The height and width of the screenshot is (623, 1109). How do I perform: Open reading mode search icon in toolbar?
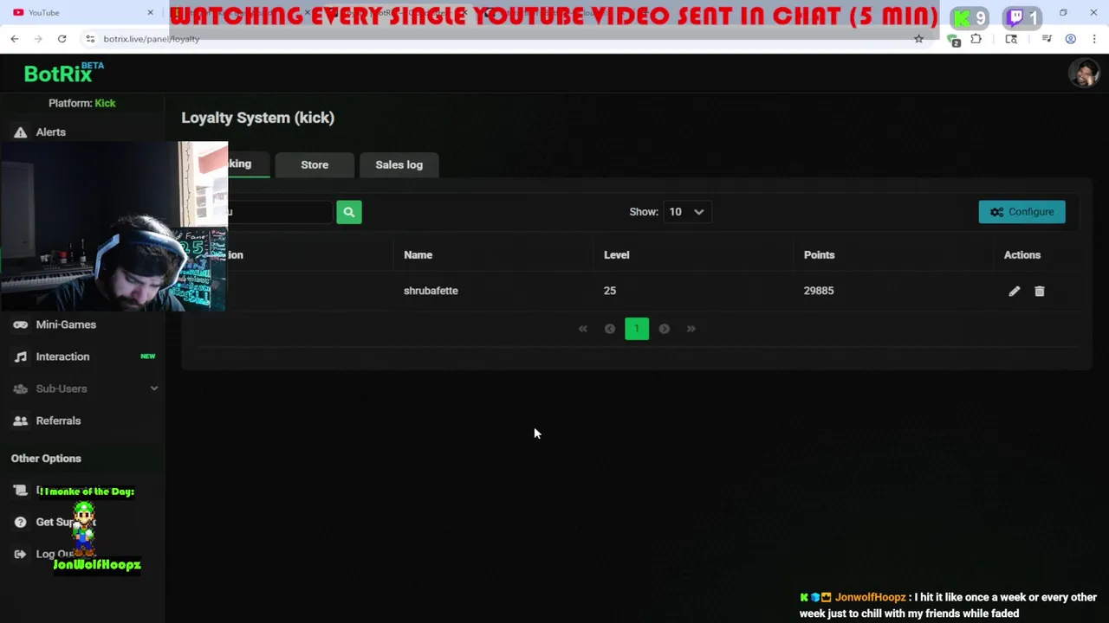(x=1011, y=39)
